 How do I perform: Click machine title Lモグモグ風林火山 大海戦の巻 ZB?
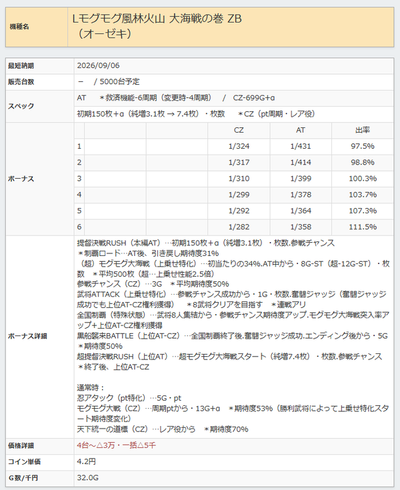[157, 19]
